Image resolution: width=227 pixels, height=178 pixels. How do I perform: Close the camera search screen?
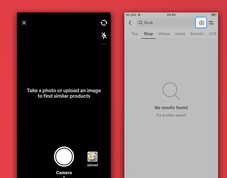coord(24,23)
